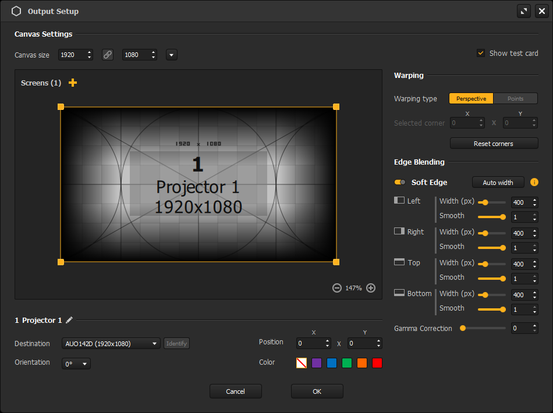This screenshot has height=413, width=553.
Task: Zoom out the screens preview
Action: pyautogui.click(x=336, y=288)
